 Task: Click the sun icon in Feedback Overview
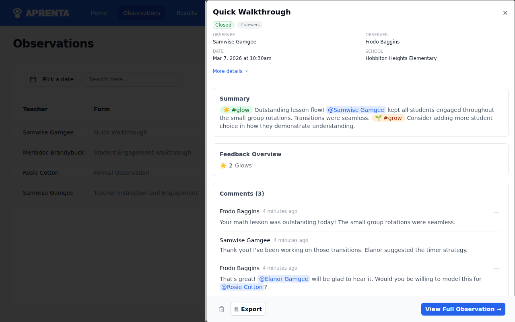(223, 165)
